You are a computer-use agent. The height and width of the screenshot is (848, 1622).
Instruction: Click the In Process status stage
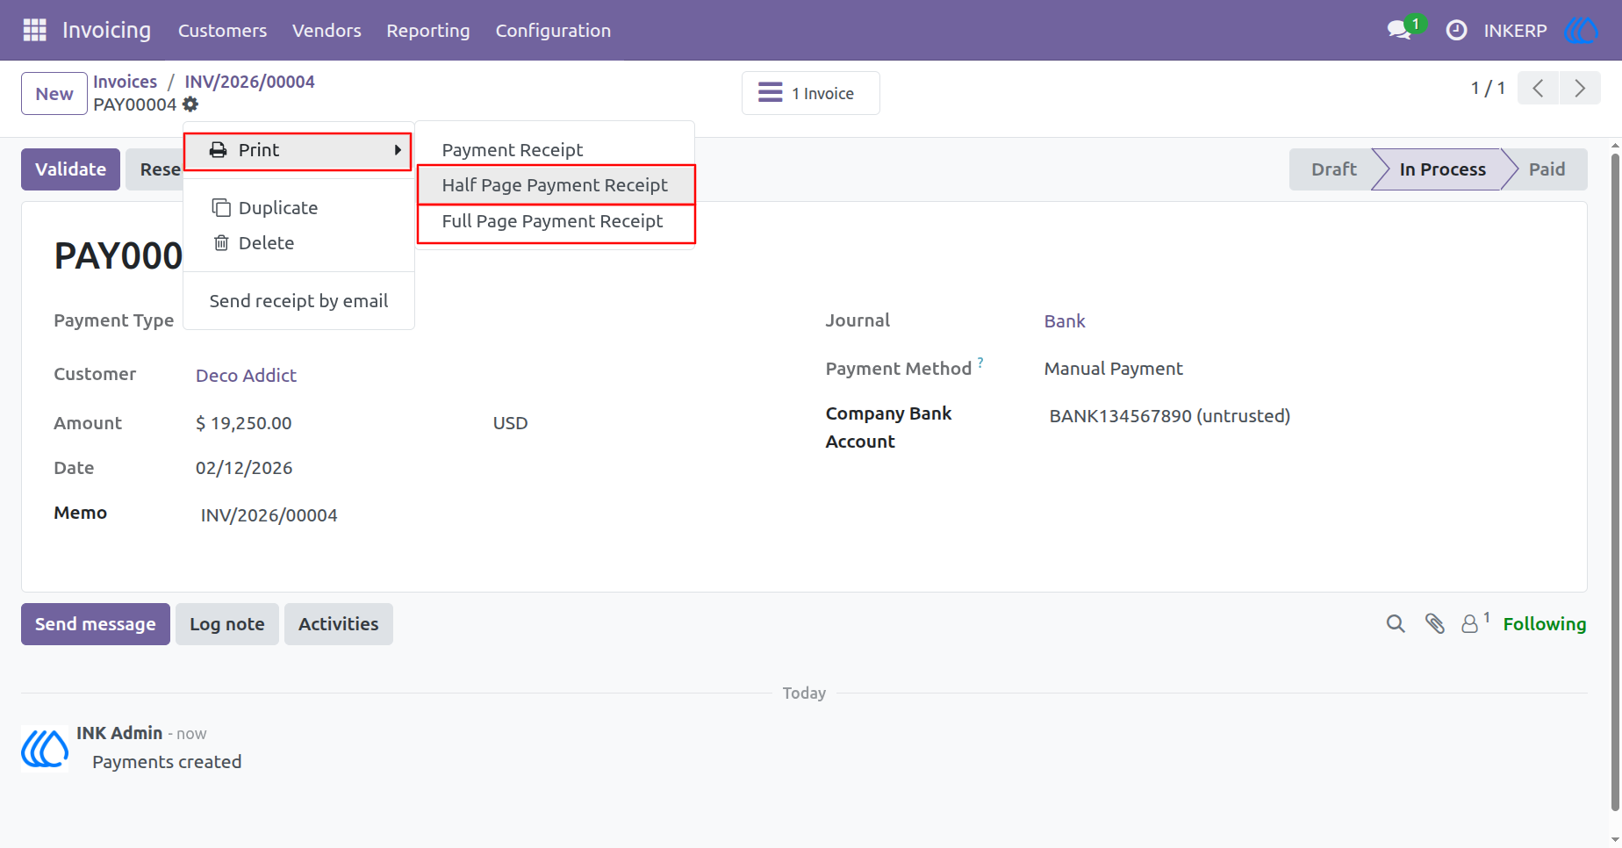(1442, 169)
